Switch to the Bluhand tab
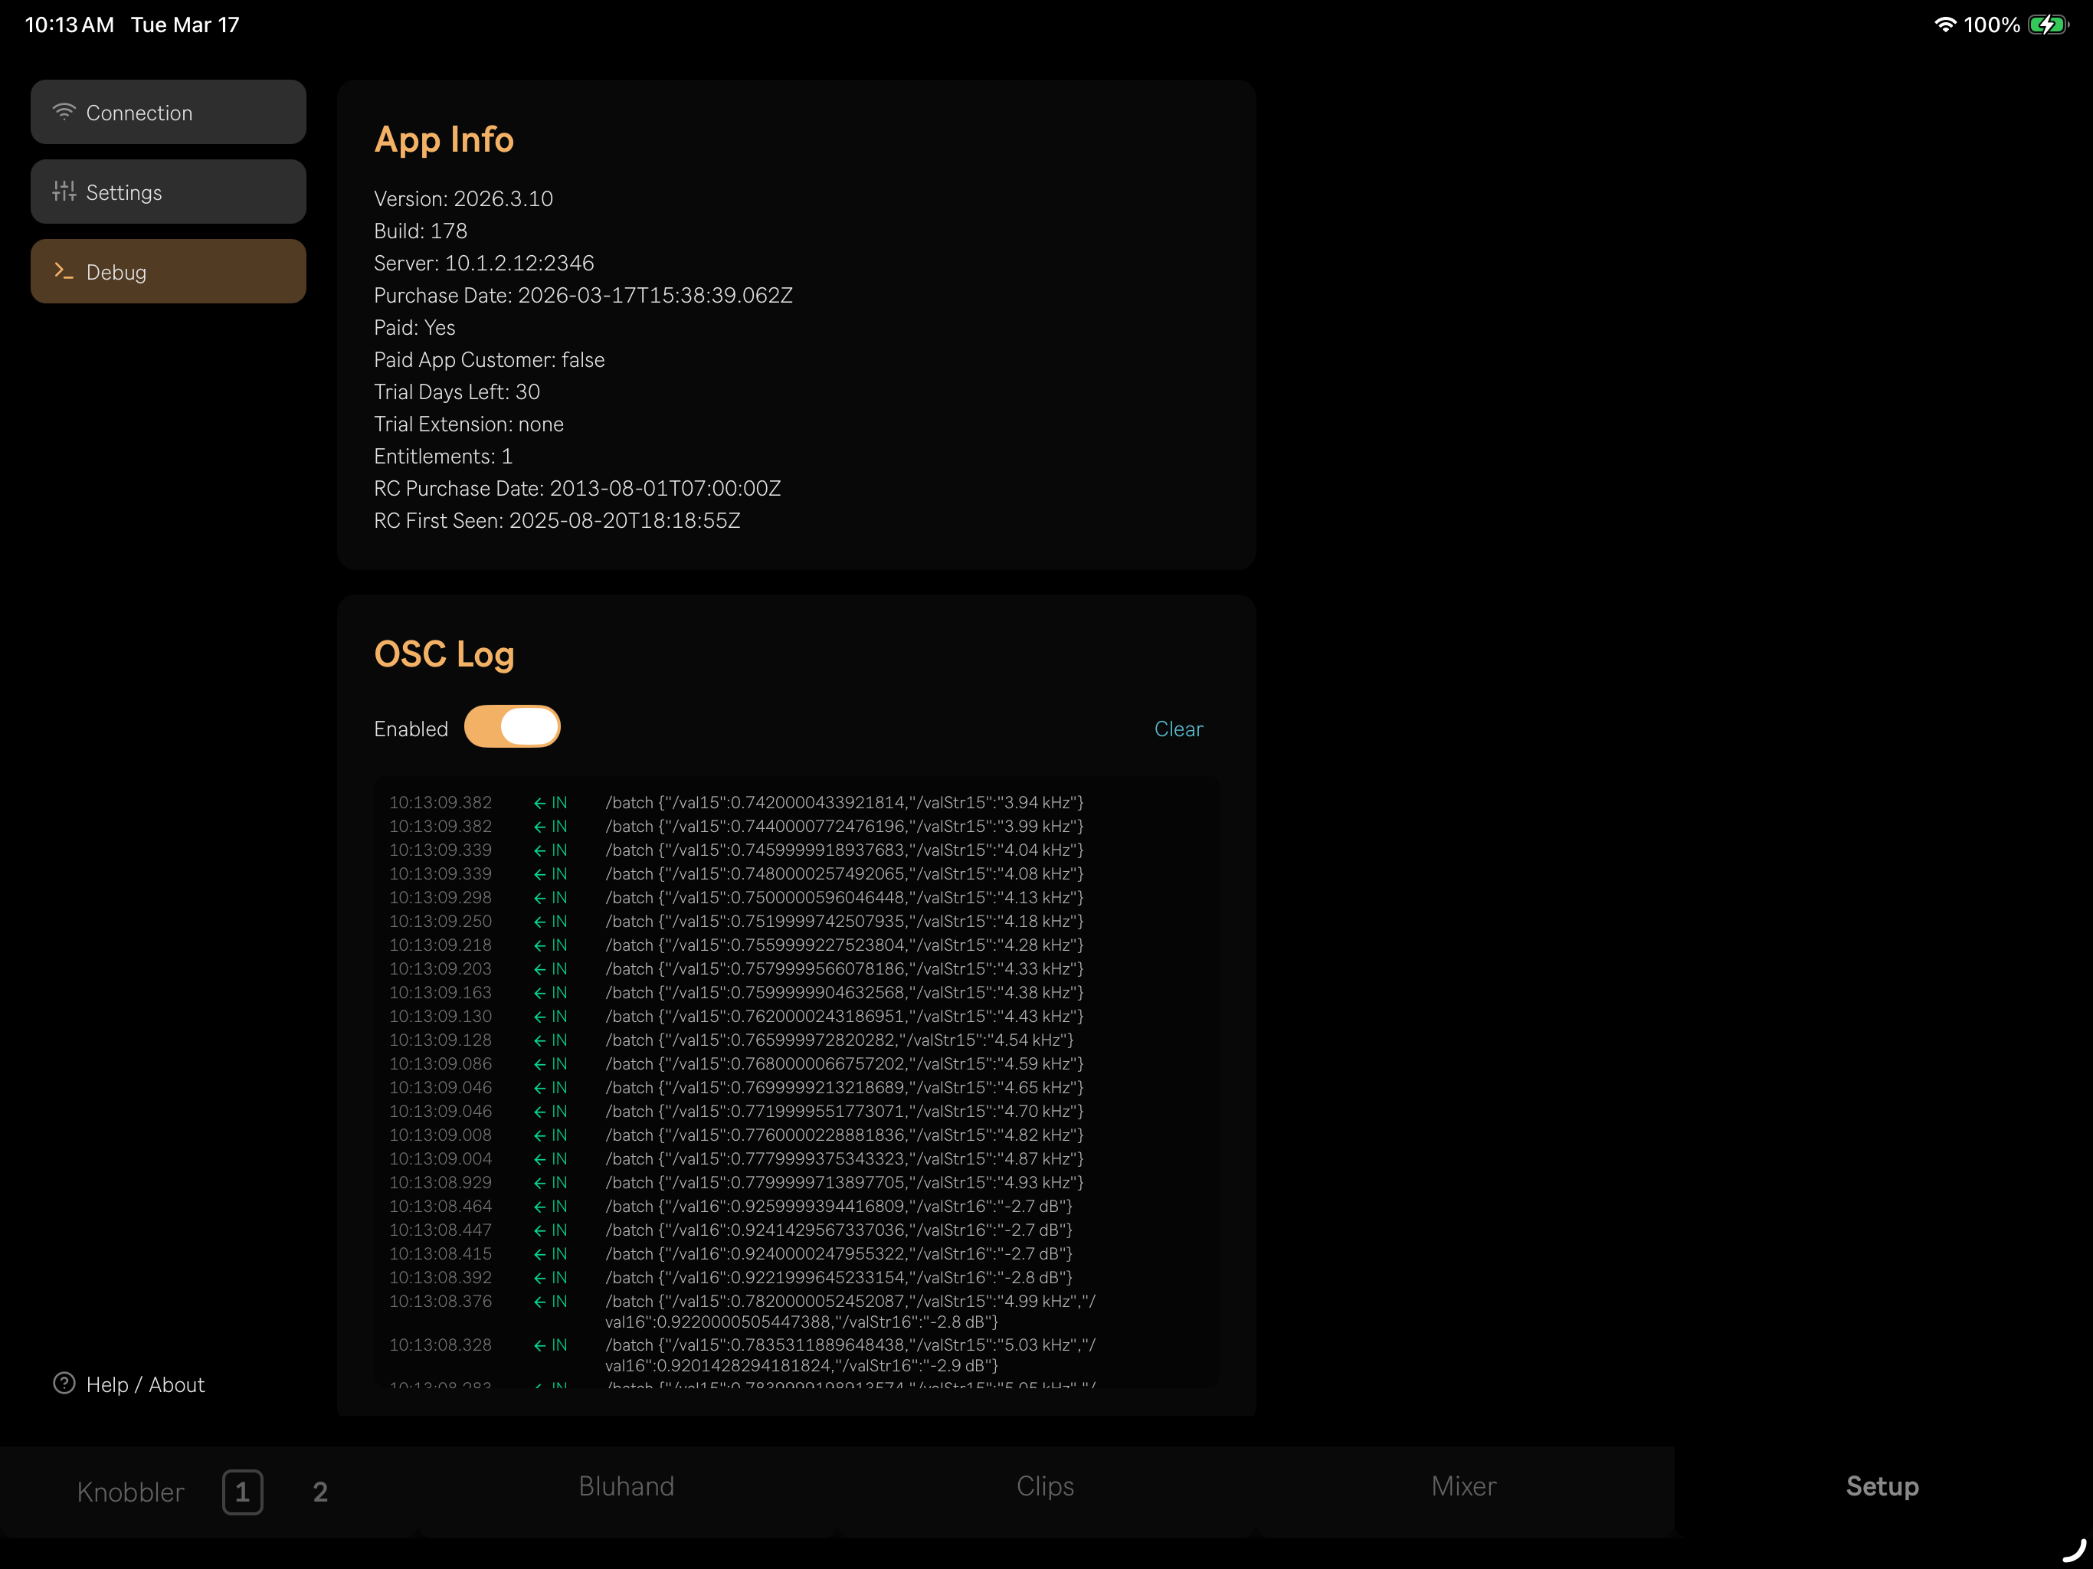Screen dimensions: 2093x1569 pos(627,1485)
